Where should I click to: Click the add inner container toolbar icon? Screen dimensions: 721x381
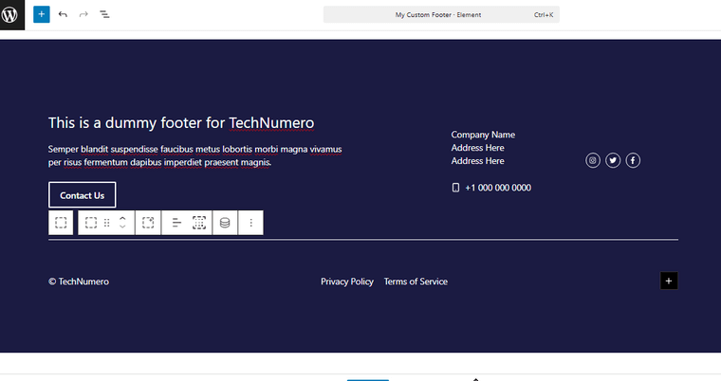coord(148,223)
